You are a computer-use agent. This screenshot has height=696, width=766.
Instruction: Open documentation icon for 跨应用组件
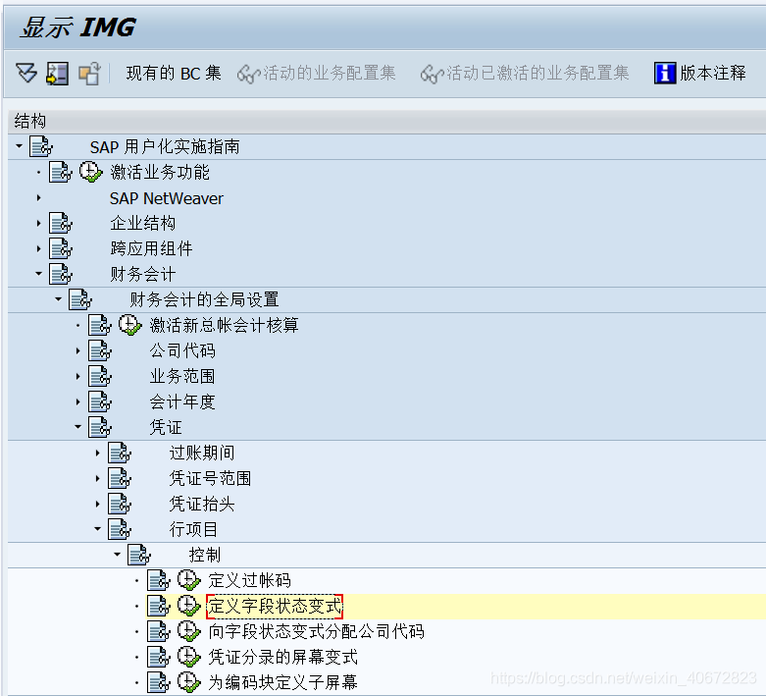(61, 249)
